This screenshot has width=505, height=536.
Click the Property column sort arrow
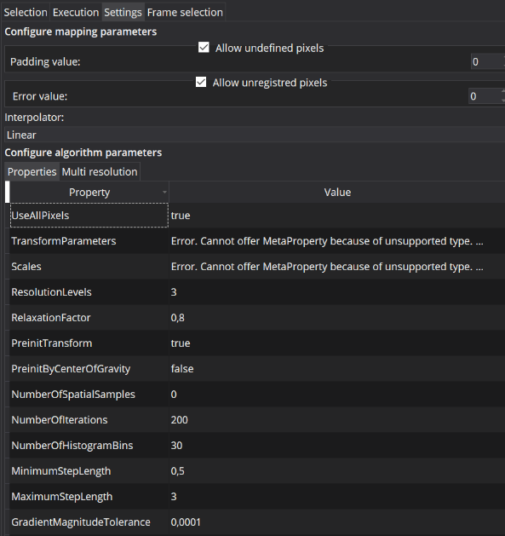[164, 193]
